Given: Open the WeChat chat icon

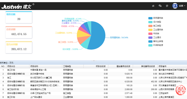Looking at the screenshot, I should click(160, 6).
